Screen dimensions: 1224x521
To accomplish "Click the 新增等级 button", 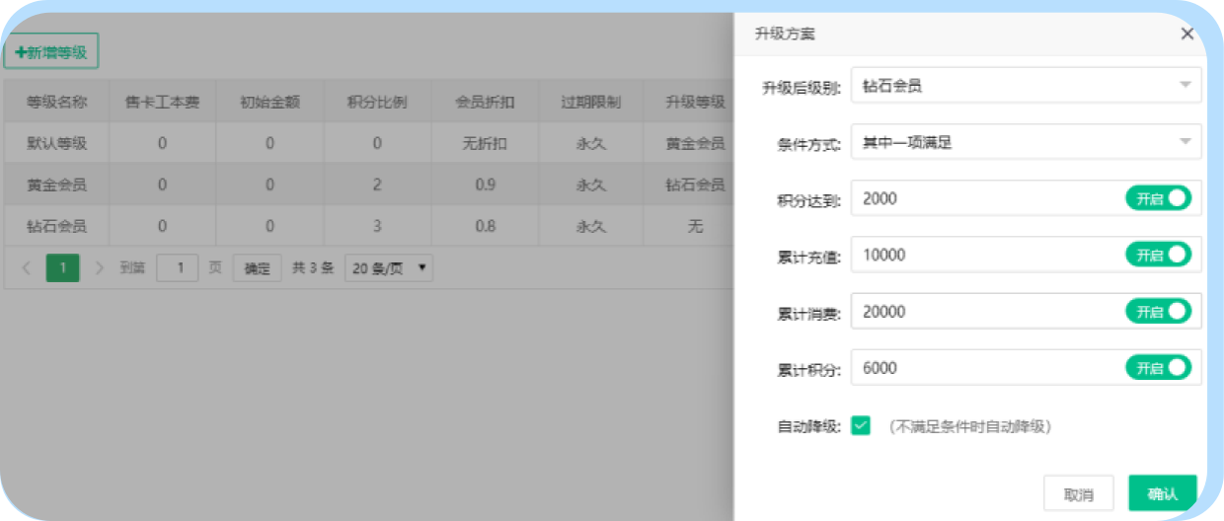I will coord(51,52).
